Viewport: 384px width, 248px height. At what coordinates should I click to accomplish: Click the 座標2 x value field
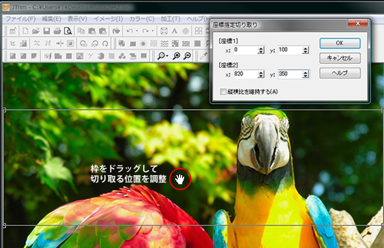point(245,74)
